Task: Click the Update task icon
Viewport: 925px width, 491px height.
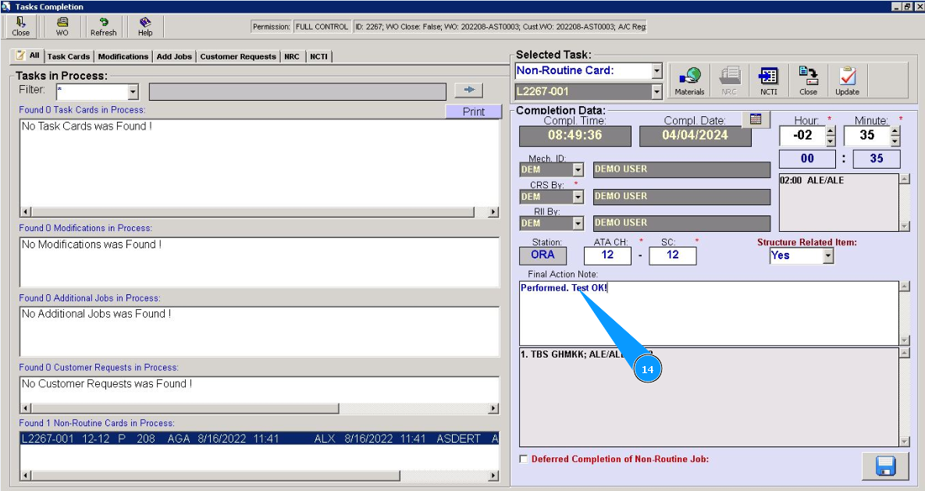Action: (x=847, y=80)
